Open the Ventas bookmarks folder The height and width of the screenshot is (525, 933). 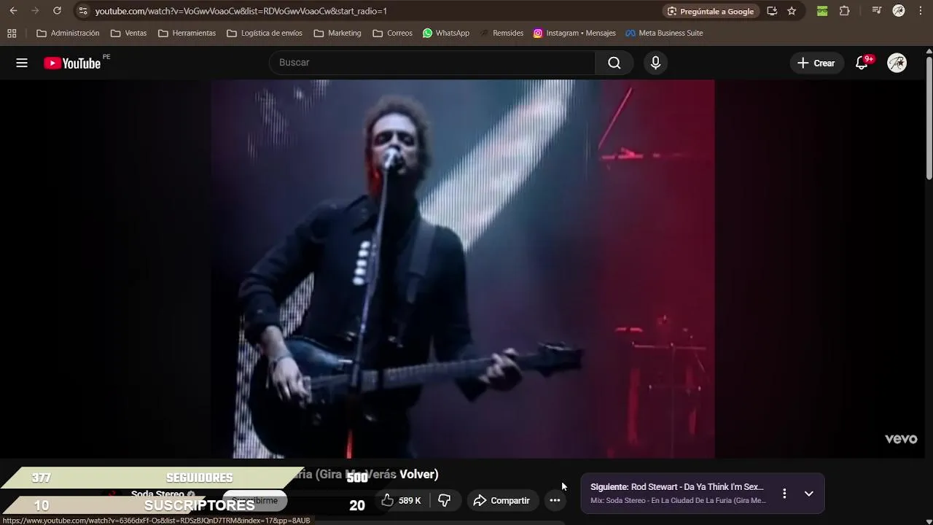[x=129, y=33]
